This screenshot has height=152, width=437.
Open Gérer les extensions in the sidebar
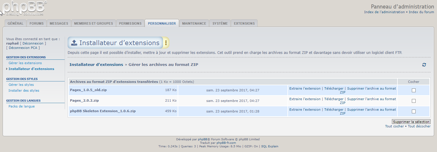[x=25, y=63]
